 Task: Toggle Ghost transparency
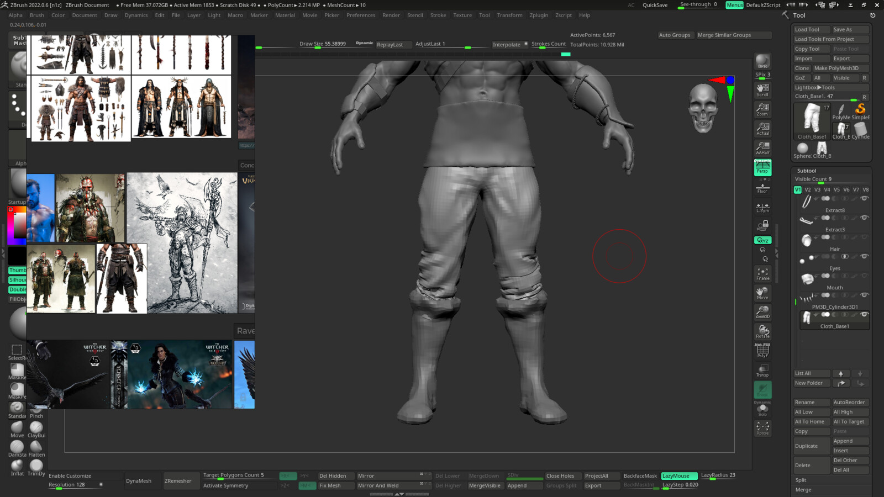click(762, 390)
